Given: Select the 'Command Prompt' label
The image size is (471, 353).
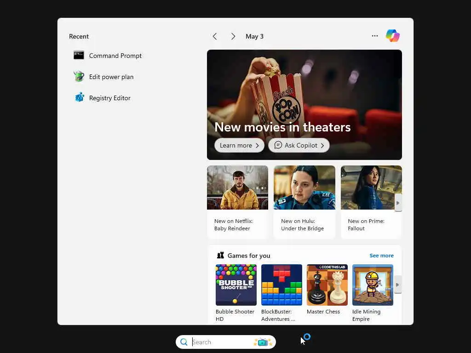Looking at the screenshot, I should click(115, 56).
